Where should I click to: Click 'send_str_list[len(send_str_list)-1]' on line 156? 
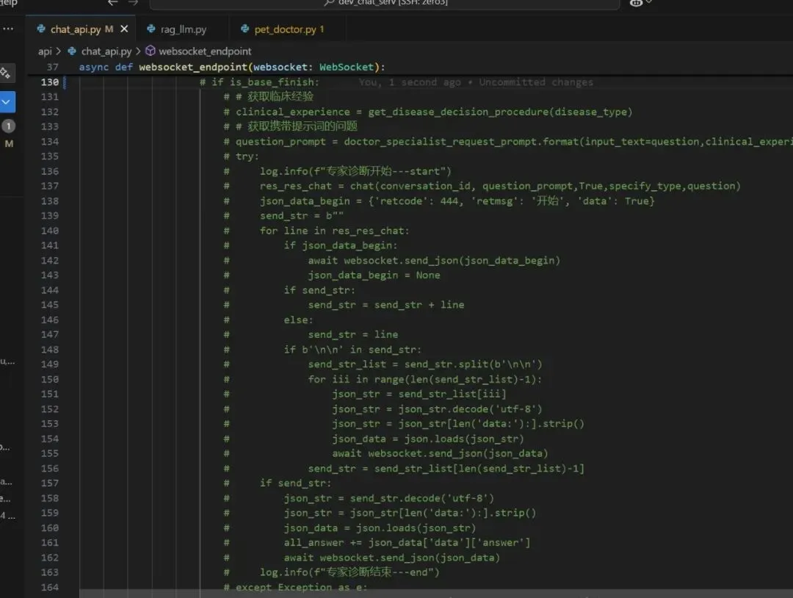[479, 469]
